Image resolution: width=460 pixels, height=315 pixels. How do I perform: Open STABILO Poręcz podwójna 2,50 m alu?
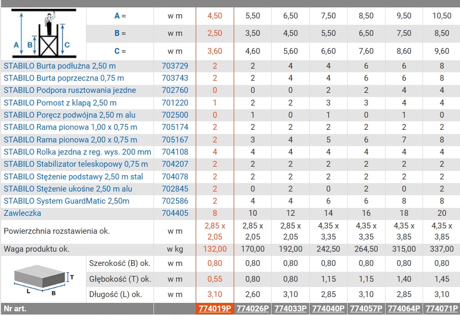pos(70,115)
